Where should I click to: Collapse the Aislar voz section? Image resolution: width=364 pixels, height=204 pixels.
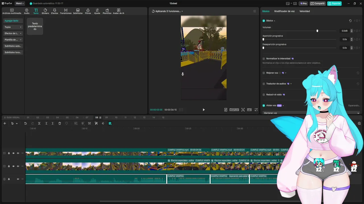283,106
